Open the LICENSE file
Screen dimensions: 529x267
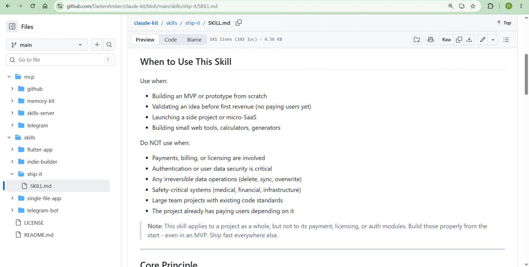tap(34, 223)
